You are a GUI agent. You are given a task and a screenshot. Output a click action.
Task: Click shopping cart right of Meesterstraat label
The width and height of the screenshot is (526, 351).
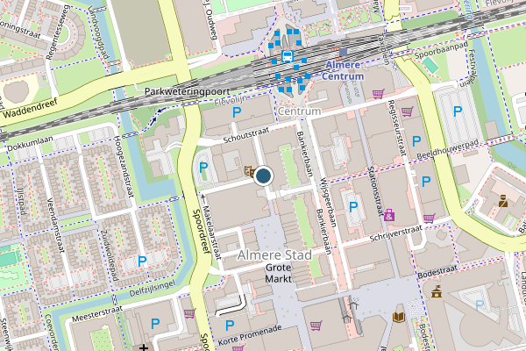pyautogui.click(x=190, y=313)
